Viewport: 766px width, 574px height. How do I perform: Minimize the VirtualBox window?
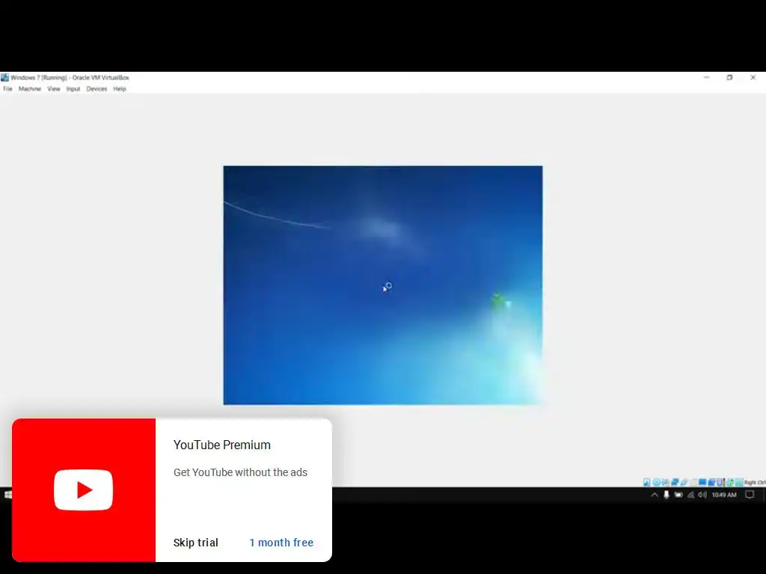pos(706,77)
